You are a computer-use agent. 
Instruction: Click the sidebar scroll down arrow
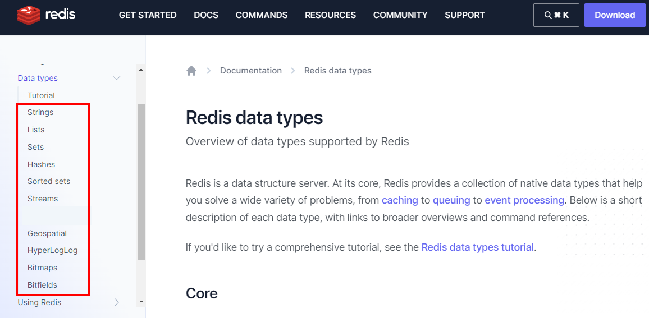[141, 302]
